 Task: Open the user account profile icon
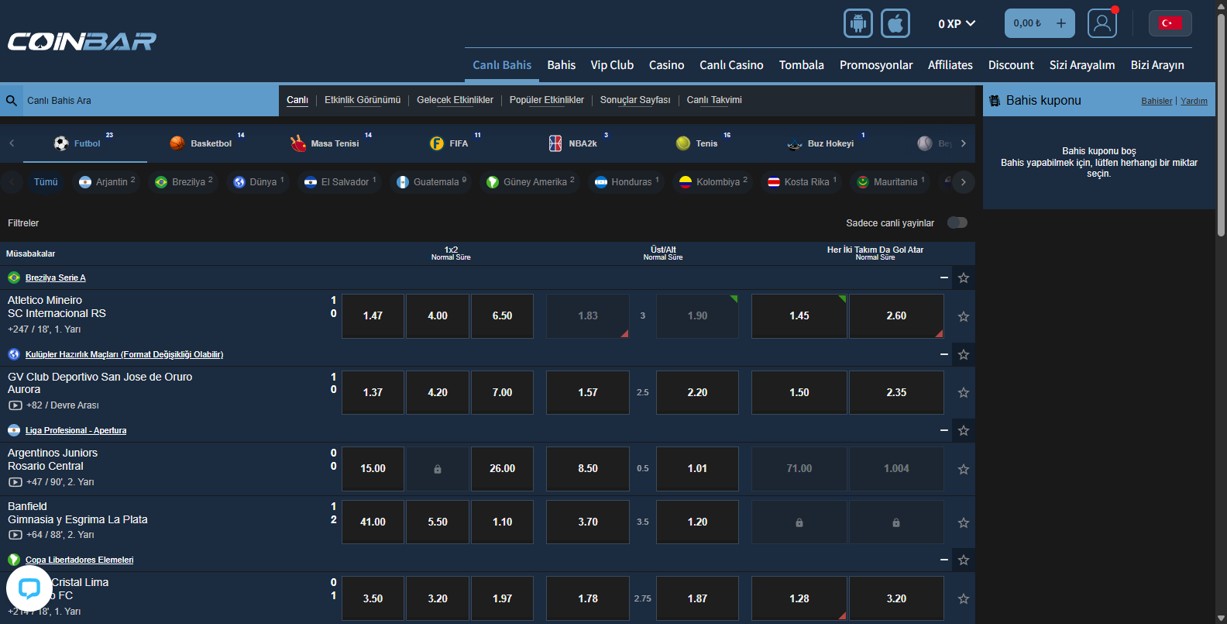pyautogui.click(x=1102, y=23)
